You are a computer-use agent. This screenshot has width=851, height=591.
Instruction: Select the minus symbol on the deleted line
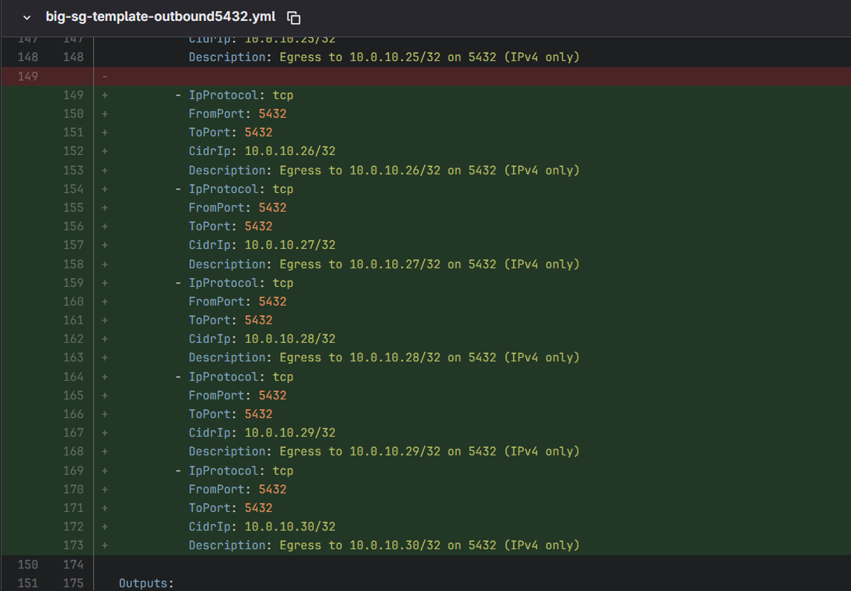pos(104,75)
